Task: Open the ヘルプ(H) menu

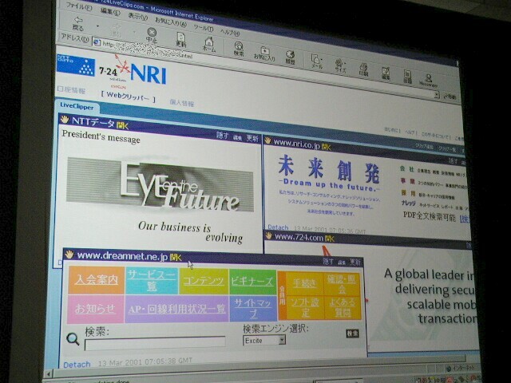Action: pyautogui.click(x=229, y=32)
